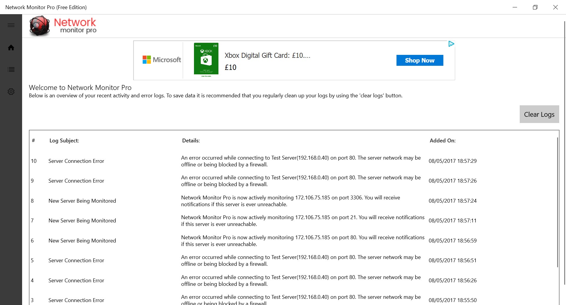Open the list view sidebar icon
The image size is (566, 305).
pyautogui.click(x=11, y=70)
